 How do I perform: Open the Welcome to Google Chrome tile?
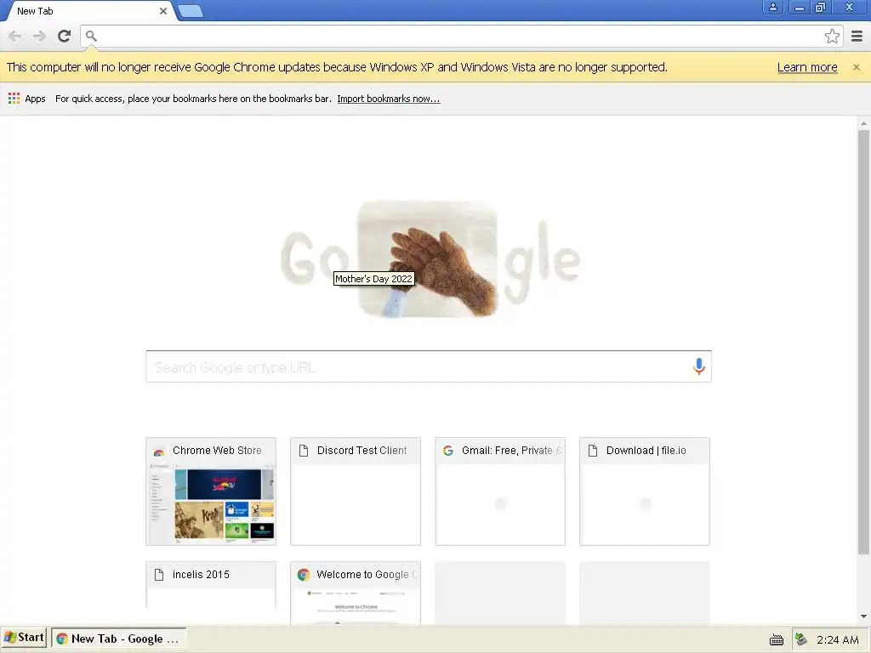(356, 593)
